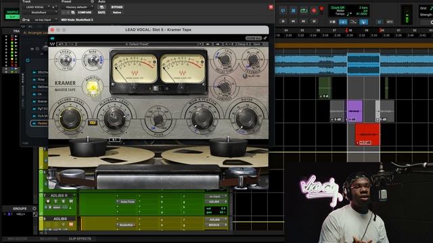Click the A to B copy button
The image size is (433, 243).
click(x=229, y=44)
